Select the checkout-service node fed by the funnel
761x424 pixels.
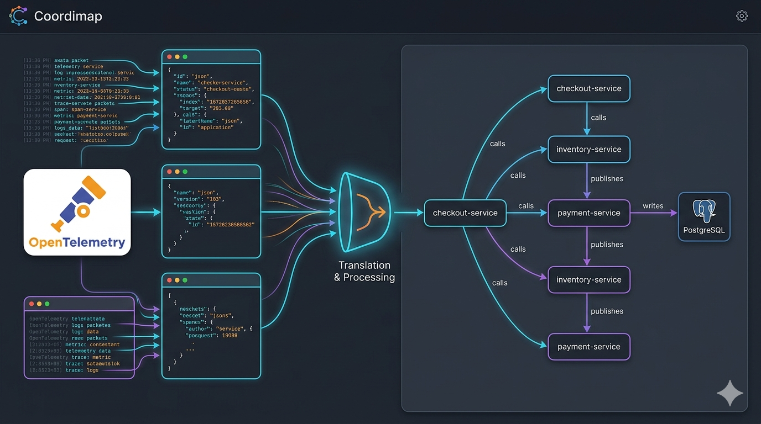[x=465, y=213]
